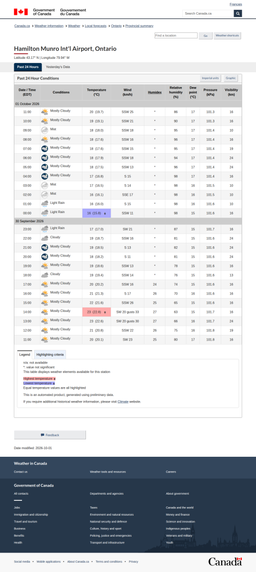Click the Canada wordmark in footer
The height and width of the screenshot is (572, 256).
(x=225, y=561)
